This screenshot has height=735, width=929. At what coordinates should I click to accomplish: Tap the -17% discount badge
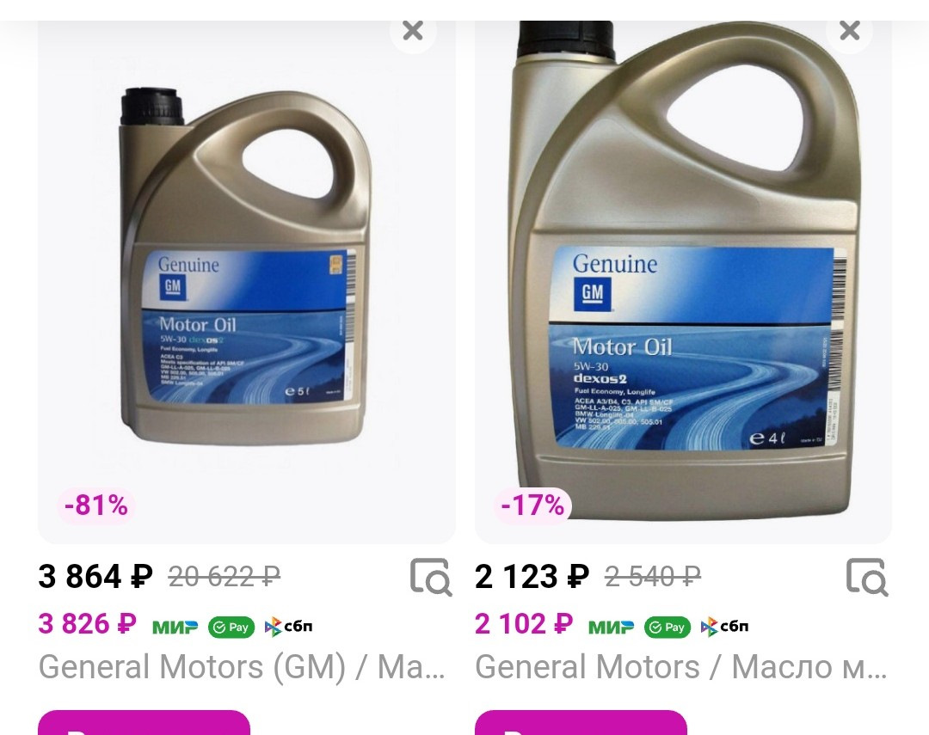(532, 505)
